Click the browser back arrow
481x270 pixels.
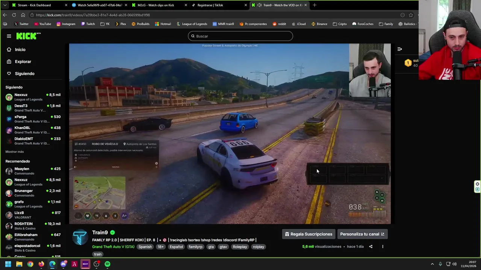(5, 15)
